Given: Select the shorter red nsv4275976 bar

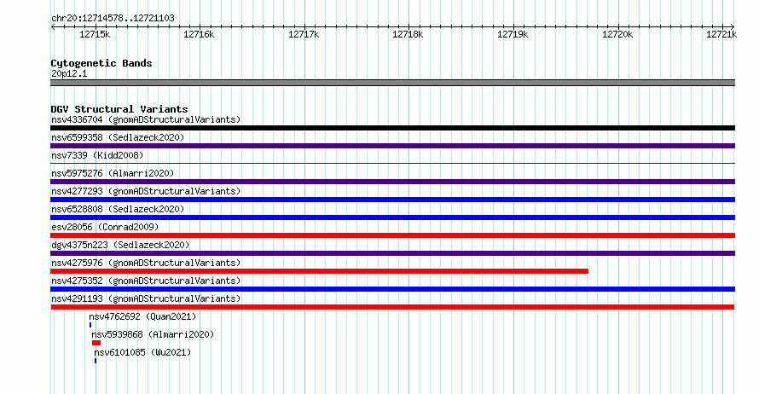Looking at the screenshot, I should (320, 271).
